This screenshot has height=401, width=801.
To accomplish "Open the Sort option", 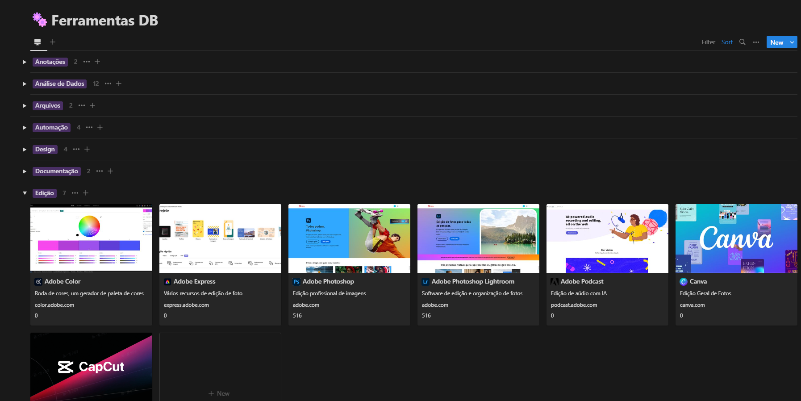I will coord(727,42).
